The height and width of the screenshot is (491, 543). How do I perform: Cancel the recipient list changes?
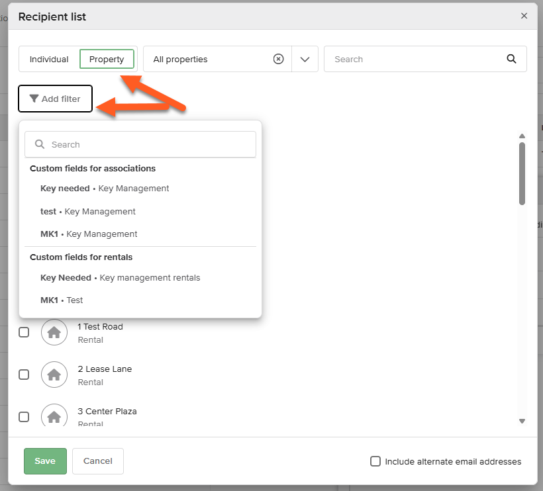(x=97, y=461)
